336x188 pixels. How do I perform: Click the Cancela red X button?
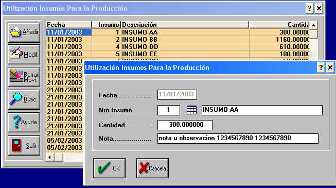(x=152, y=168)
